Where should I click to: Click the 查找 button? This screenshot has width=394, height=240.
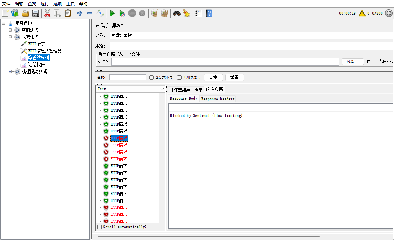(213, 78)
